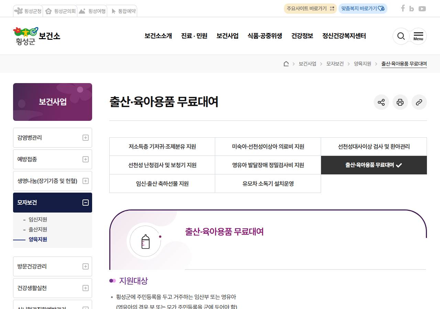This screenshot has width=440, height=309.
Task: Open 건강정보 main menu
Action: [302, 36]
